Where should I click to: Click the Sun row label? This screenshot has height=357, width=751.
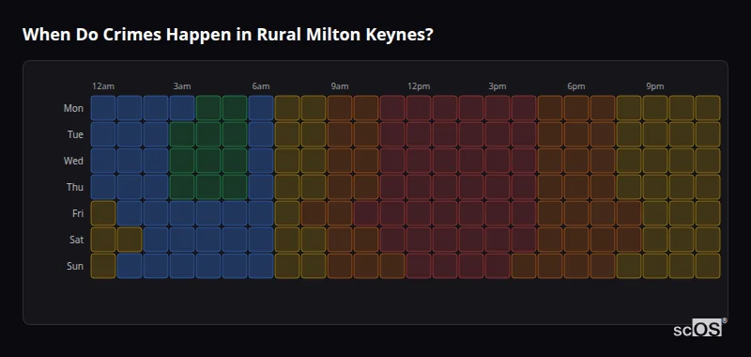coord(75,267)
